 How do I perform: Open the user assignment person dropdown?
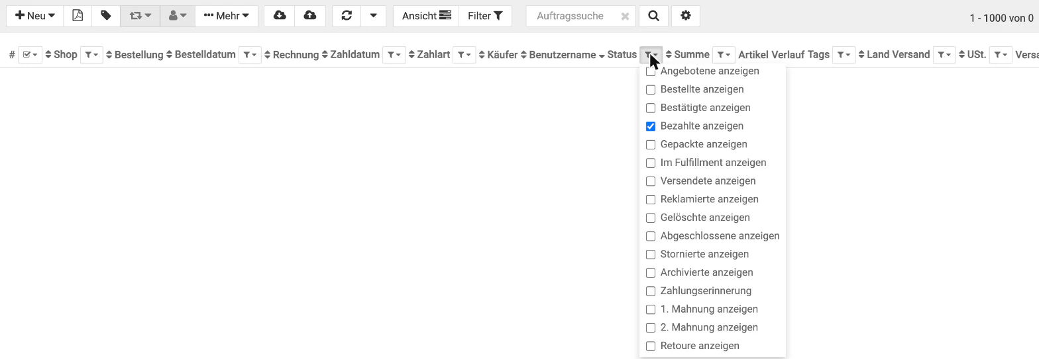tap(178, 16)
